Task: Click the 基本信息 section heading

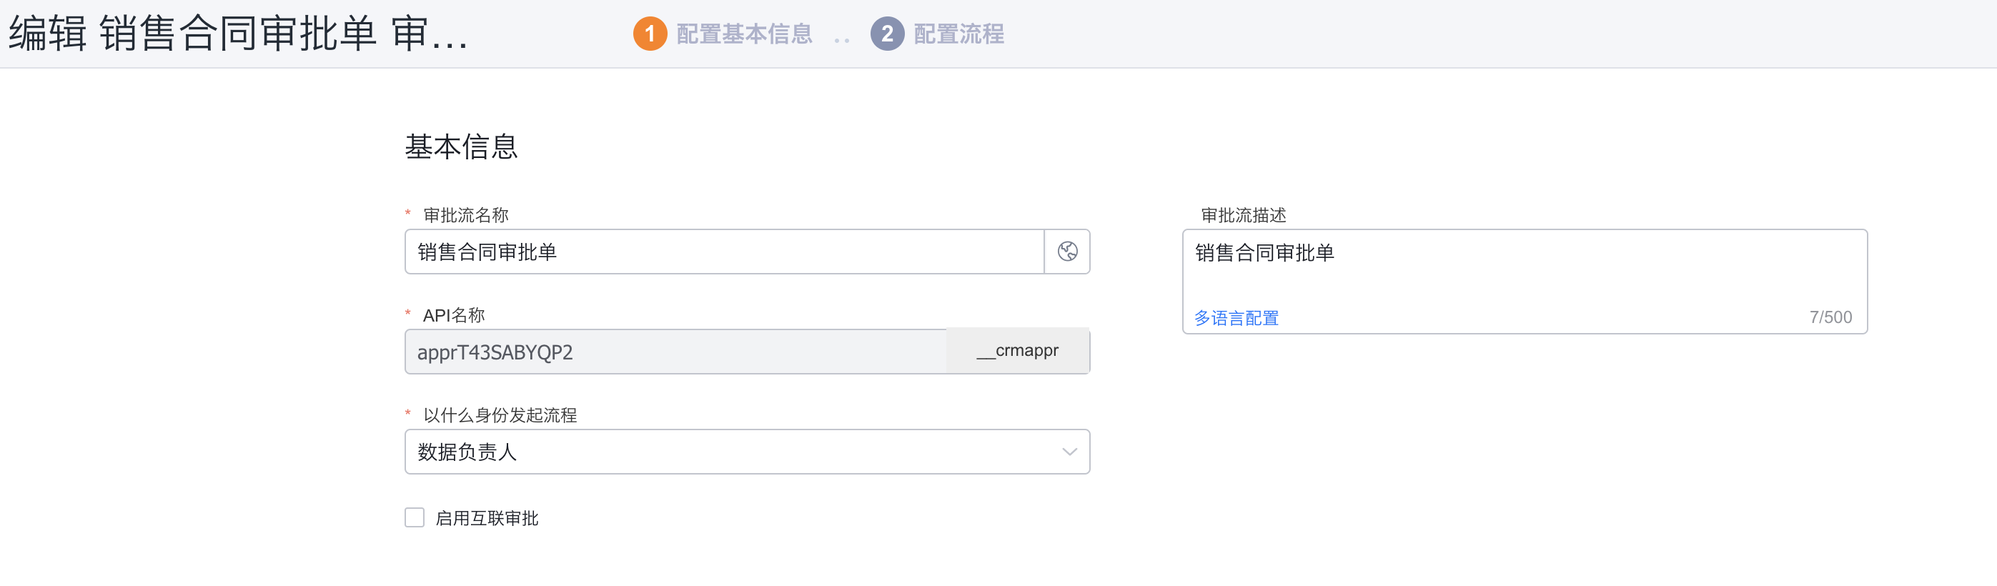Action: (x=461, y=146)
